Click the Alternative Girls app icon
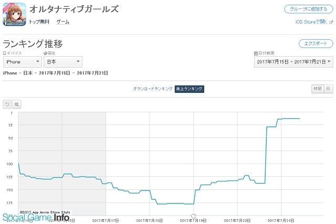 click(x=14, y=14)
